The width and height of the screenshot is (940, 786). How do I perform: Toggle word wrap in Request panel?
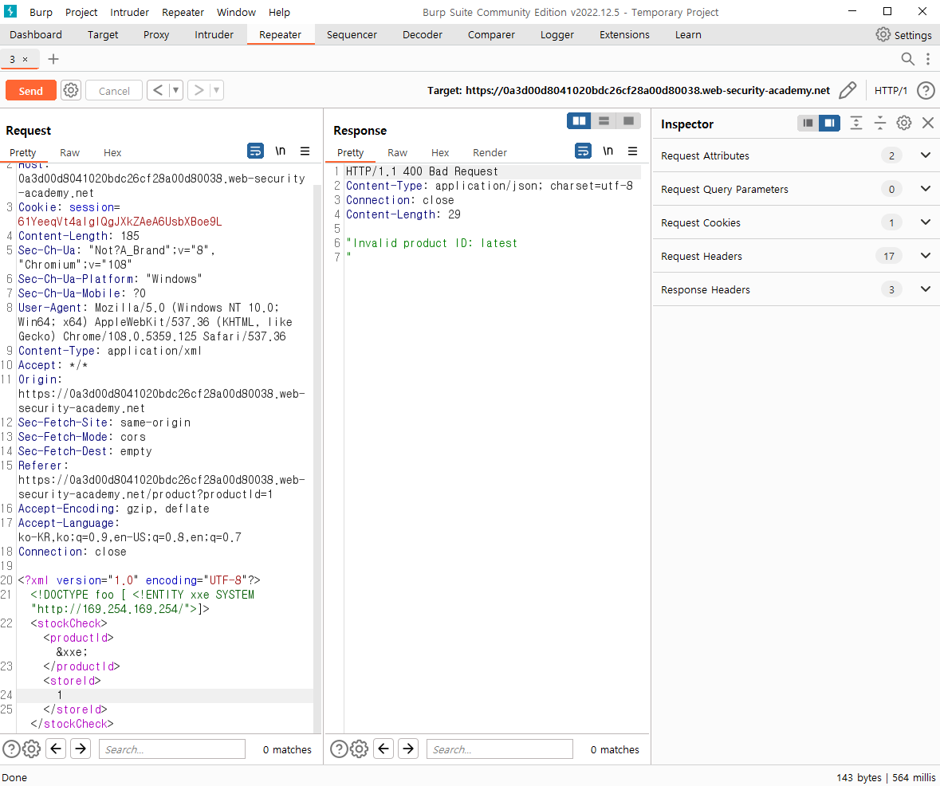click(255, 151)
